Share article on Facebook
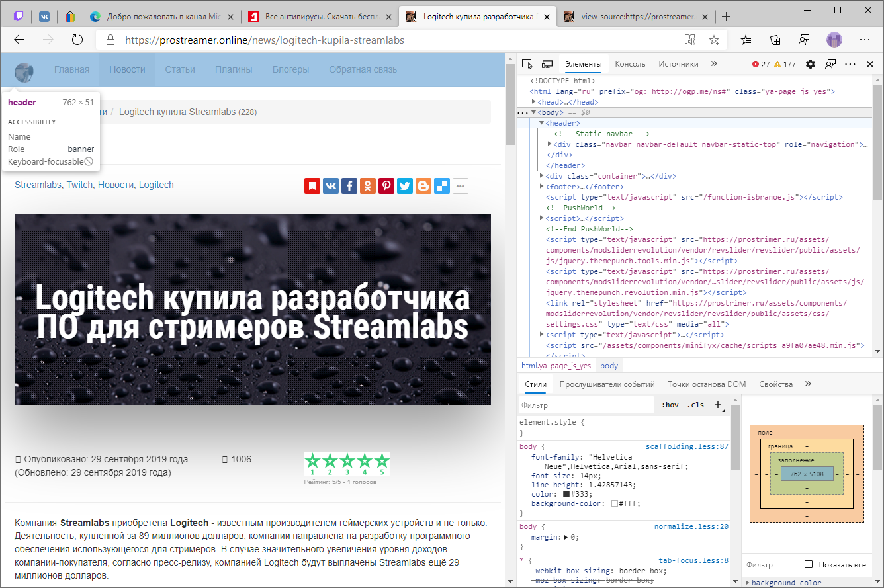The image size is (884, 588). coord(349,186)
